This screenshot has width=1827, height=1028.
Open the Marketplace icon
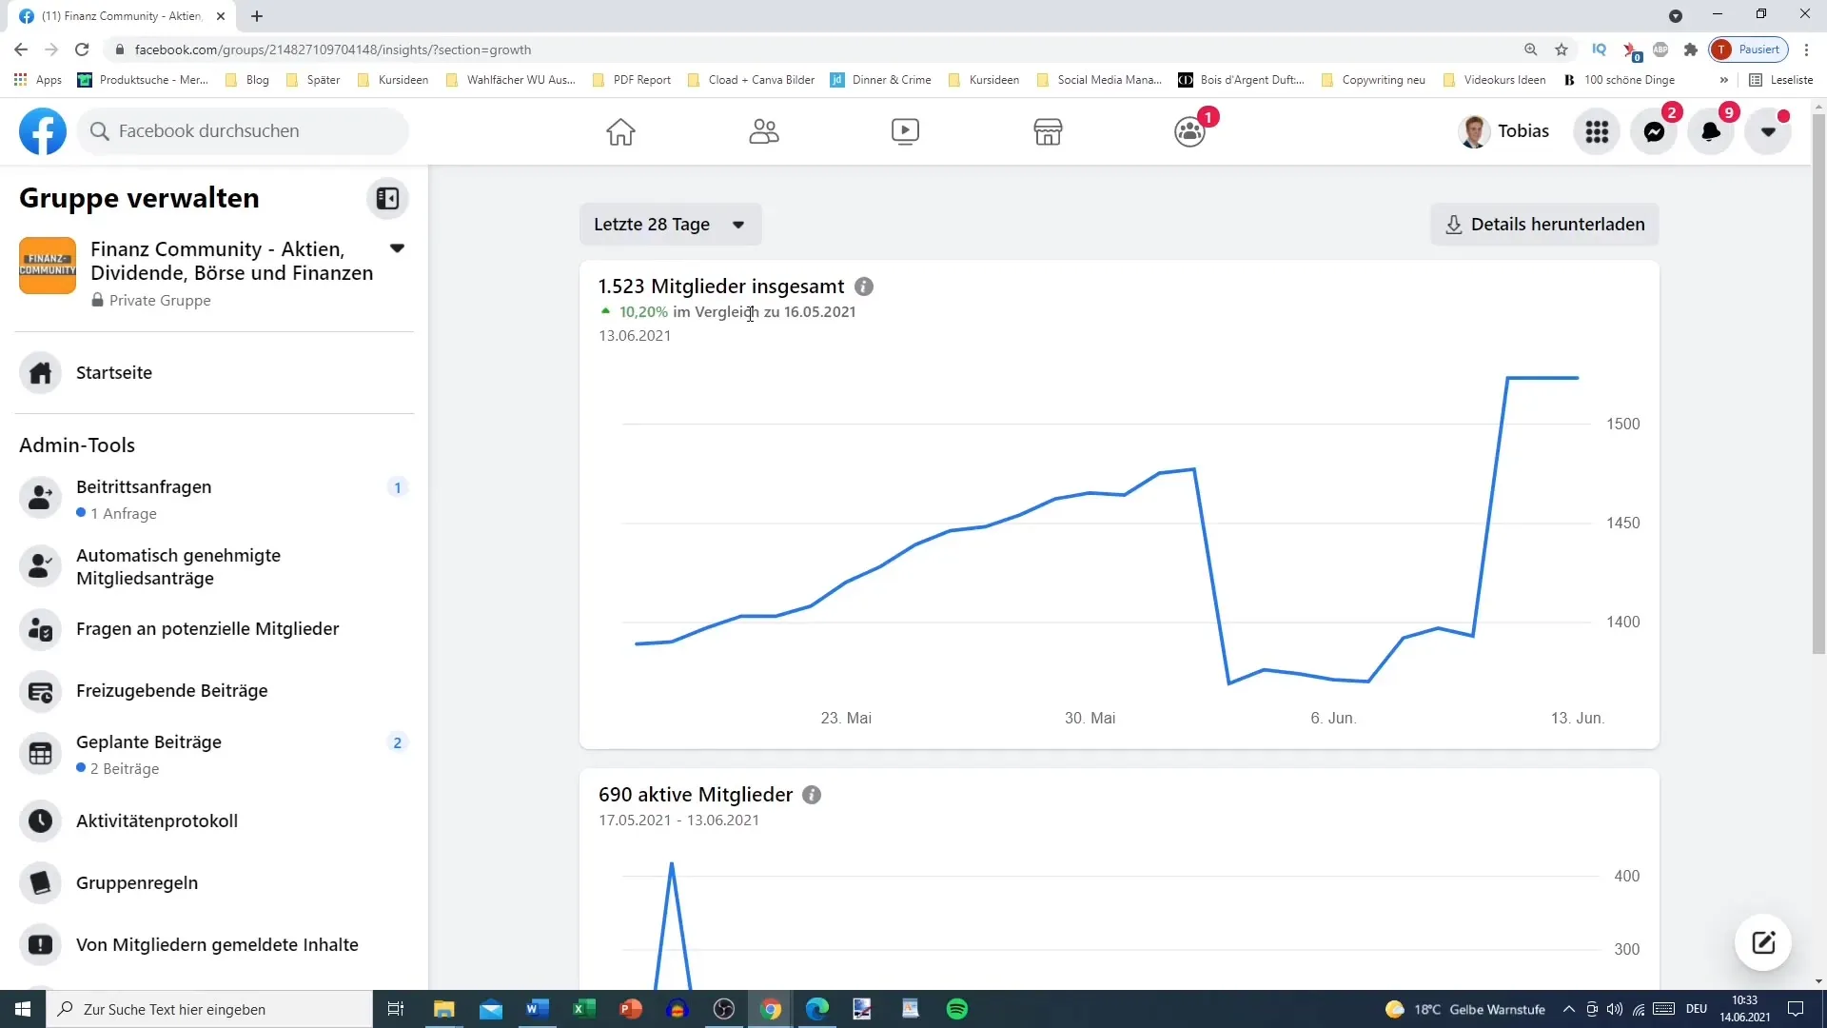[1048, 130]
